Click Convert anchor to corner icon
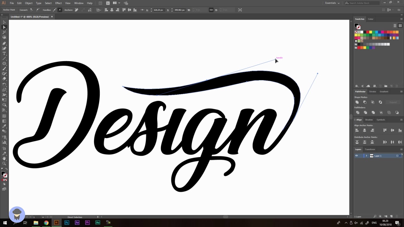 tap(31, 10)
